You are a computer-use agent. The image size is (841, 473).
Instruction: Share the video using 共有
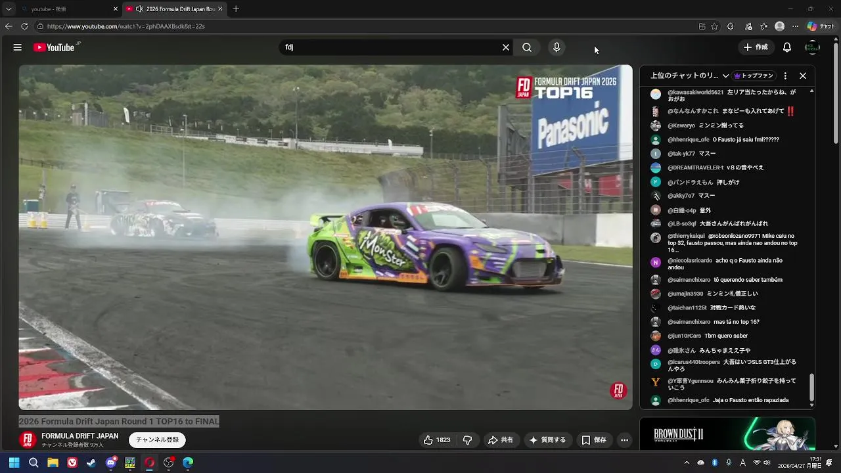[x=500, y=440]
